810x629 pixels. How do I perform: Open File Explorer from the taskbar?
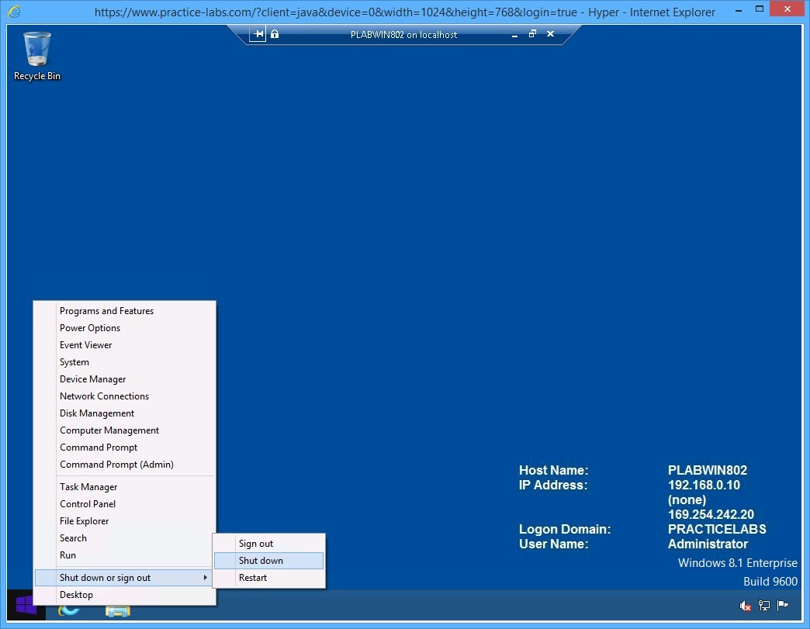coord(117,611)
